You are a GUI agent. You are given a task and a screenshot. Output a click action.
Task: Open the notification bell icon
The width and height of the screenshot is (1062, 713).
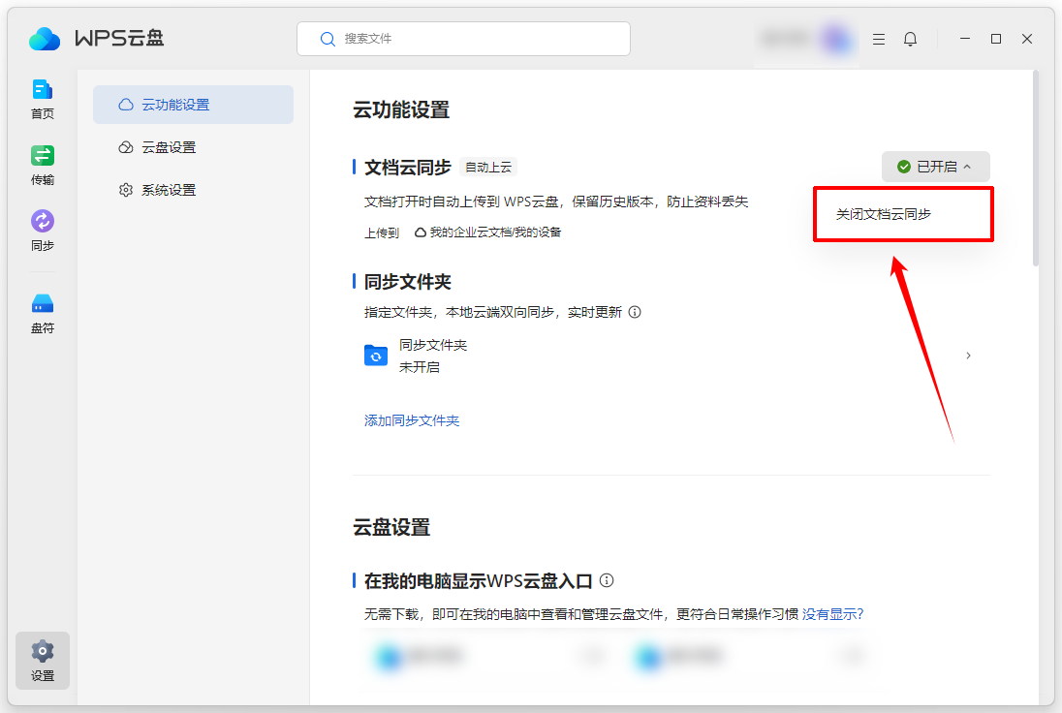pyautogui.click(x=910, y=40)
